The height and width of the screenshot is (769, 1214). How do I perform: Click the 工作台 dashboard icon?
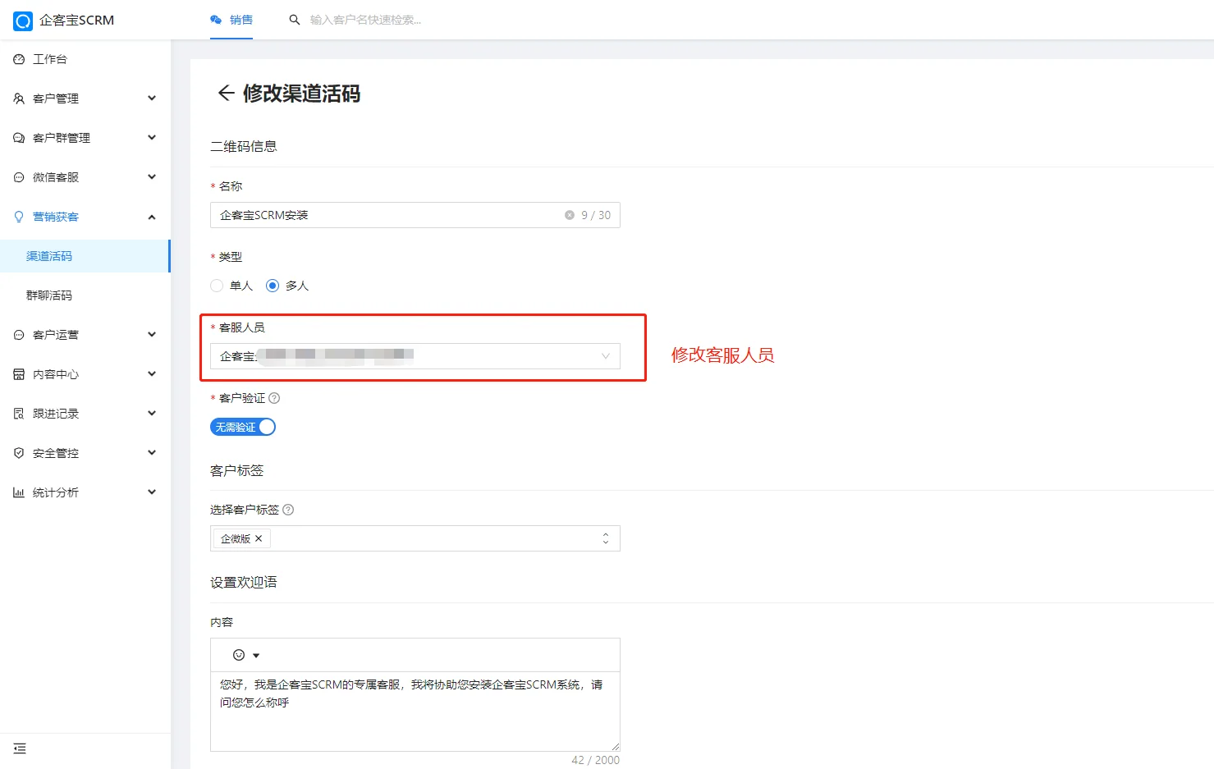pos(19,59)
